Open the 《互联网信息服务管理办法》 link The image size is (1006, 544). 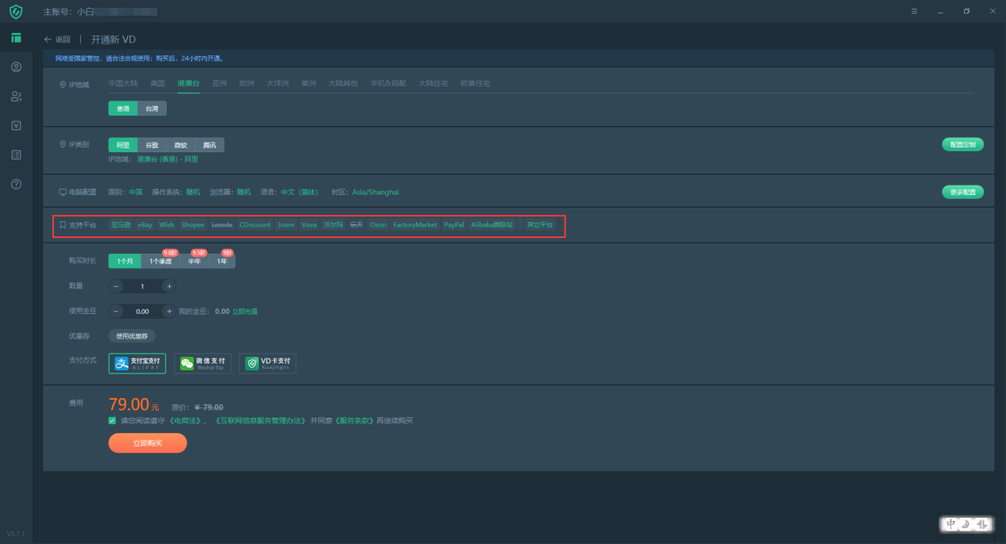click(x=260, y=420)
